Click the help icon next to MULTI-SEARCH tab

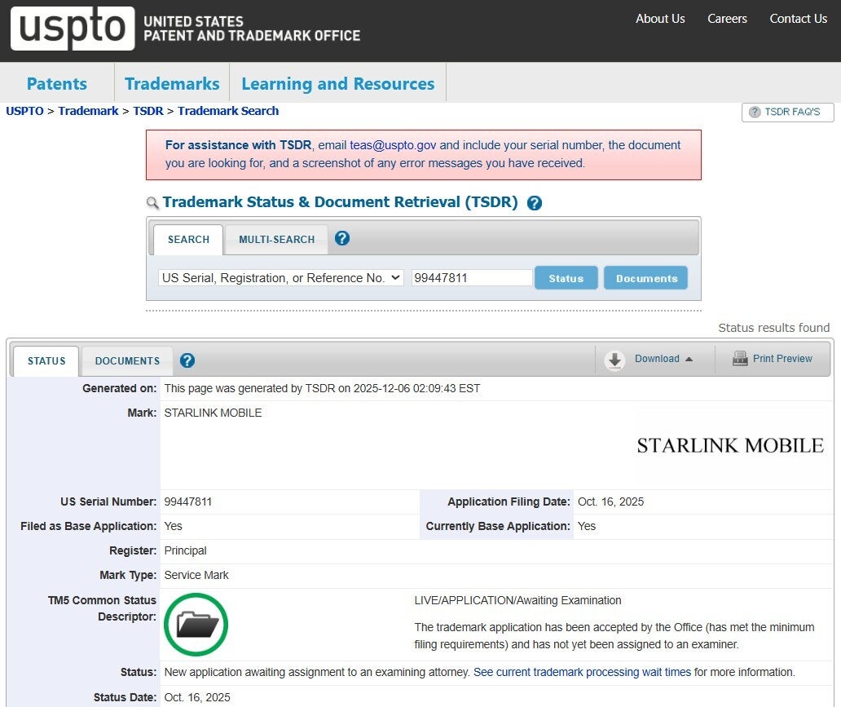341,238
